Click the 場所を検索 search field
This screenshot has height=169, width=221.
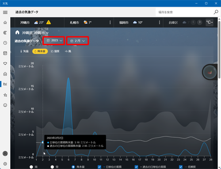184,12
